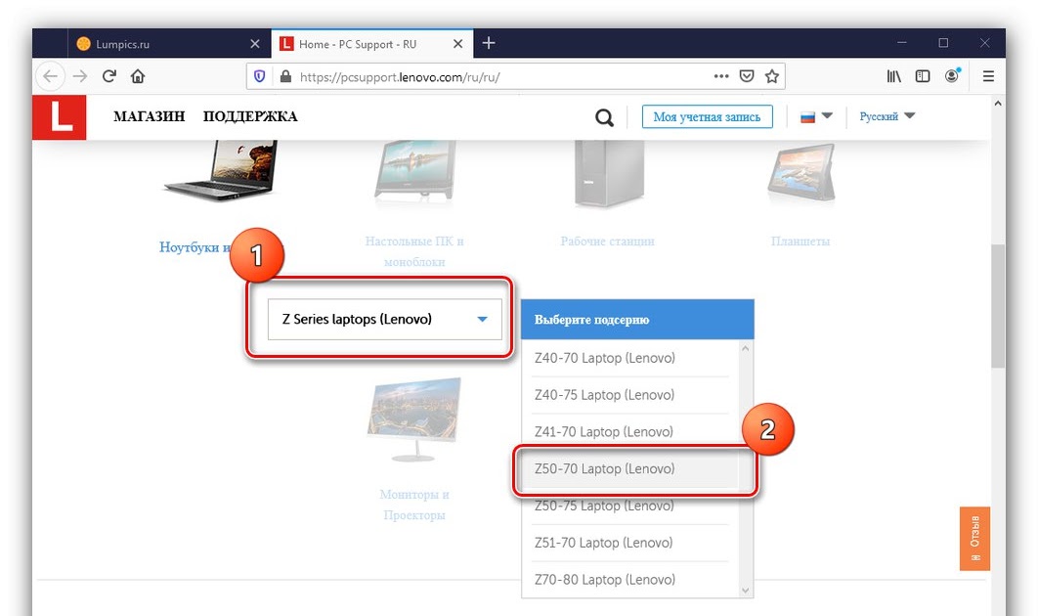This screenshot has height=616, width=1038.
Task: Click sub-series list scroll down arrow
Action: [746, 591]
